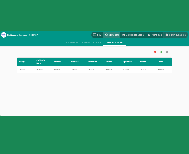Select the Transferencias tab
This screenshot has height=154, width=189.
pos(114,42)
